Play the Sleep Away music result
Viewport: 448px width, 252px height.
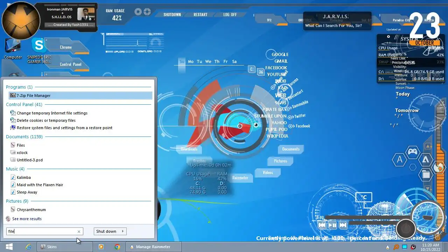24,192
